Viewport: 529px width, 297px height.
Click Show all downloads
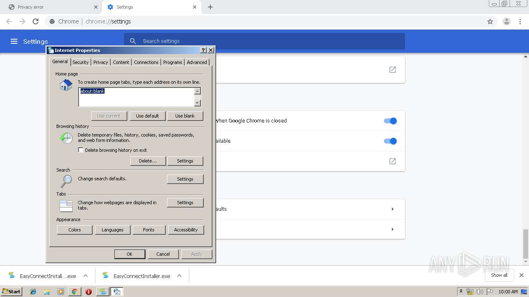[499, 275]
